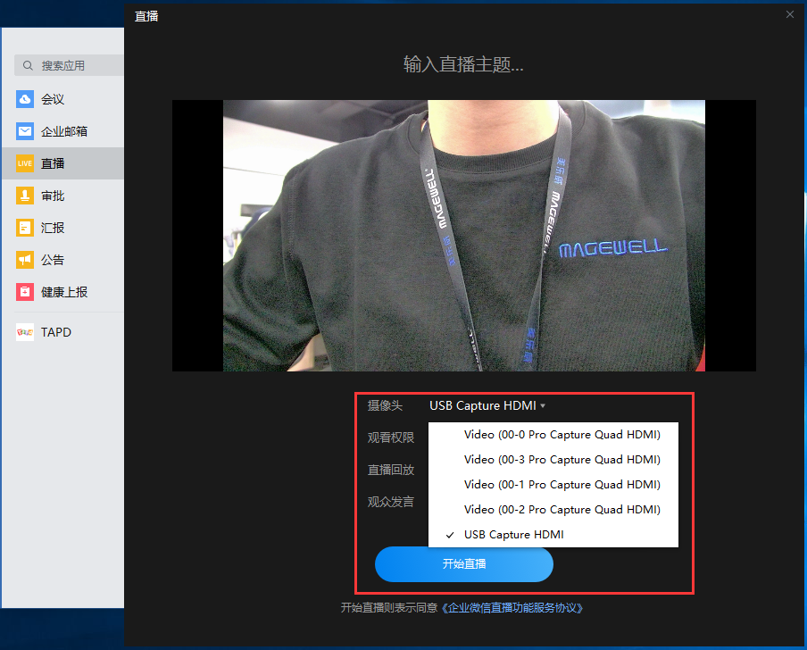Click the TAPD app icon
Screen dimensions: 807x650
pyautogui.click(x=25, y=332)
